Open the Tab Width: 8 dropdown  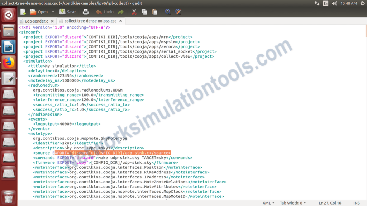tap(292, 203)
